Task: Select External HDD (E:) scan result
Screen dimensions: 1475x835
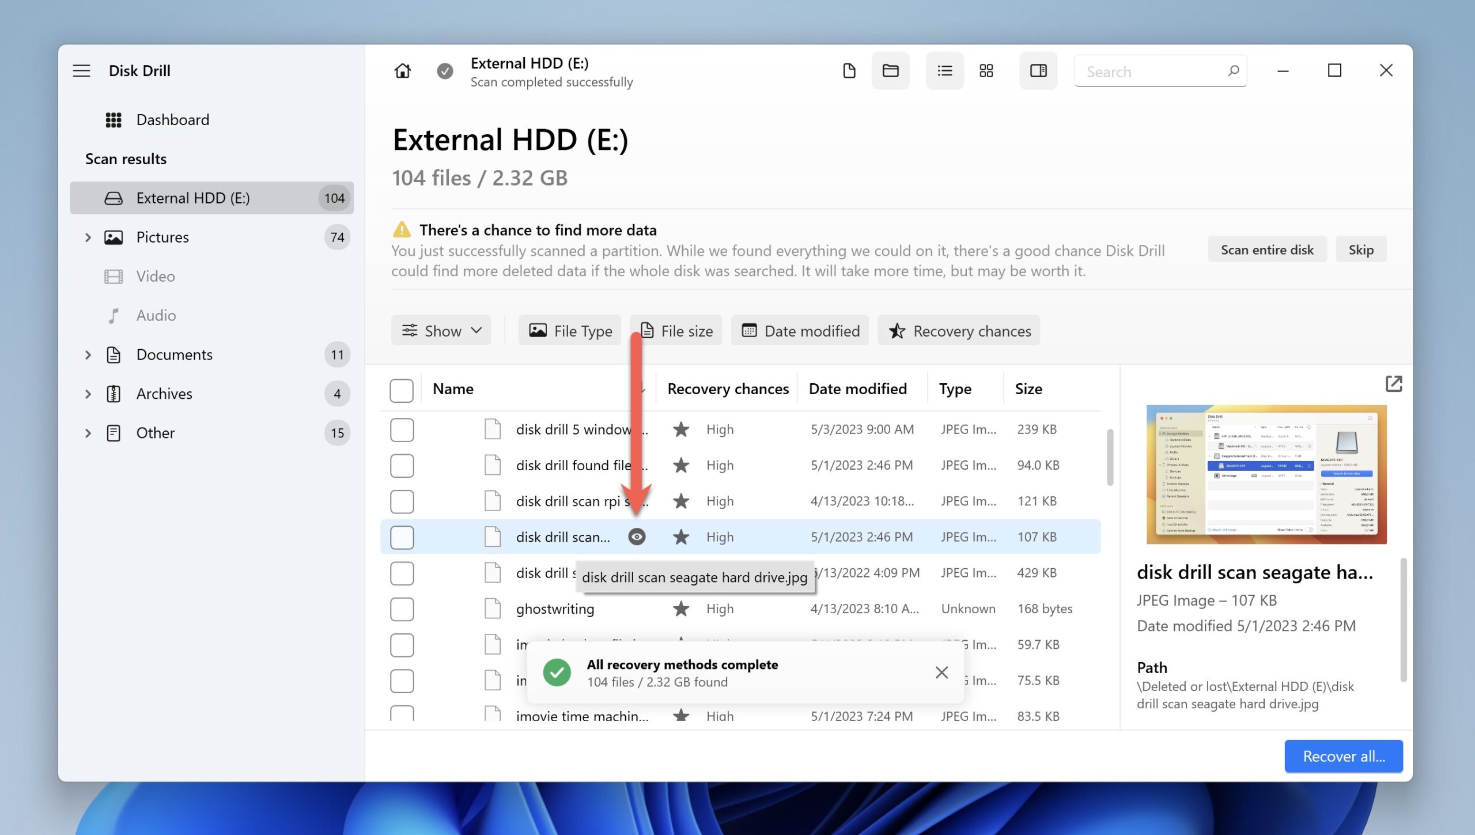Action: 211,198
